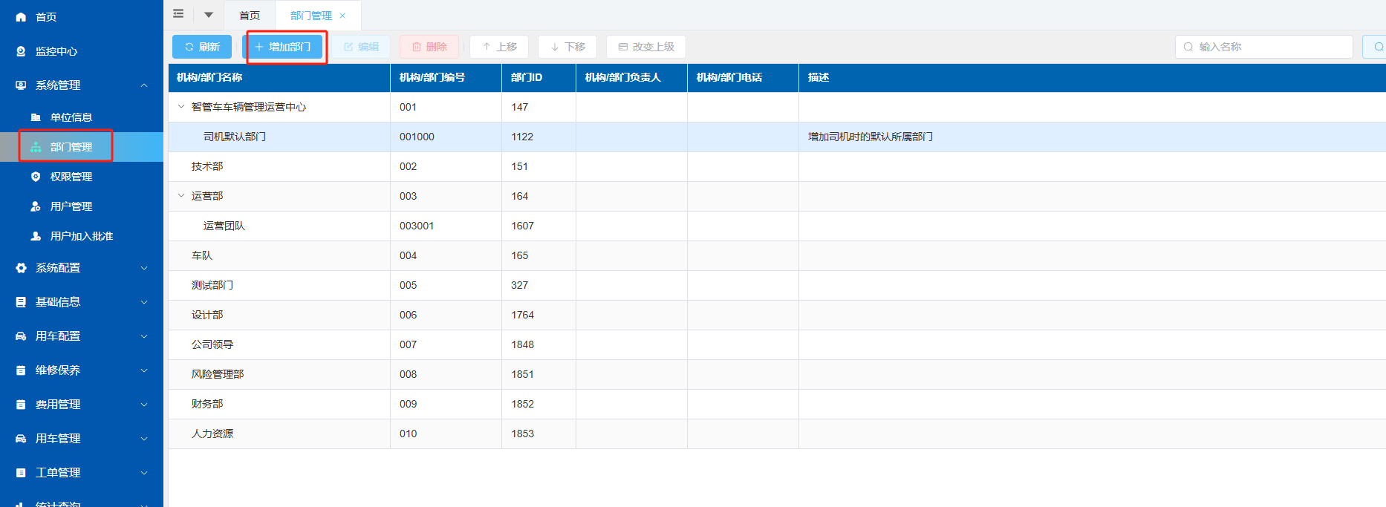Image resolution: width=1386 pixels, height=507 pixels.
Task: Open 权限管理 in the sidebar
Action: 71,177
